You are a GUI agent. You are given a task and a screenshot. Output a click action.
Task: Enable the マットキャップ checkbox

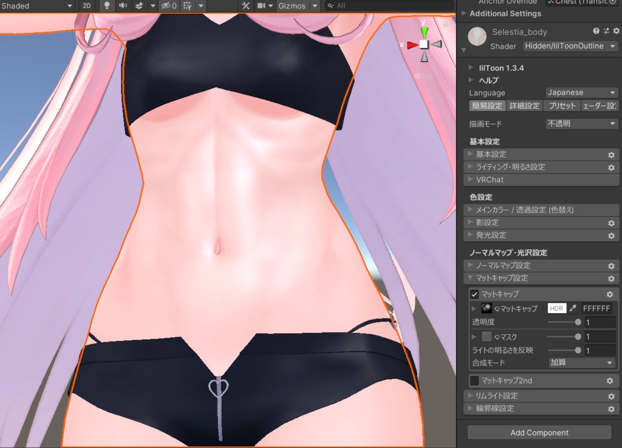point(474,294)
